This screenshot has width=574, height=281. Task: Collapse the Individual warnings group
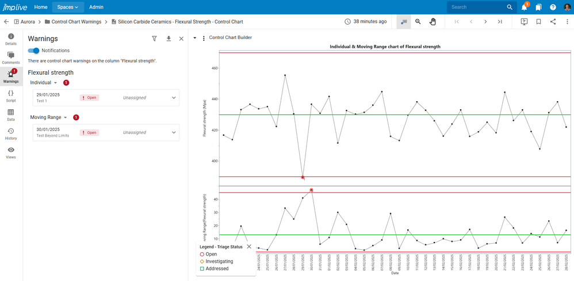point(56,83)
